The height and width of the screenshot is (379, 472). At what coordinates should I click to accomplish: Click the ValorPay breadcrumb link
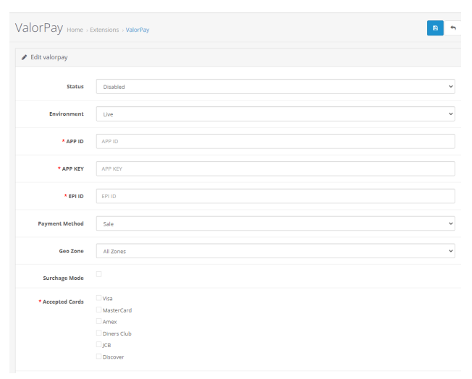click(138, 30)
